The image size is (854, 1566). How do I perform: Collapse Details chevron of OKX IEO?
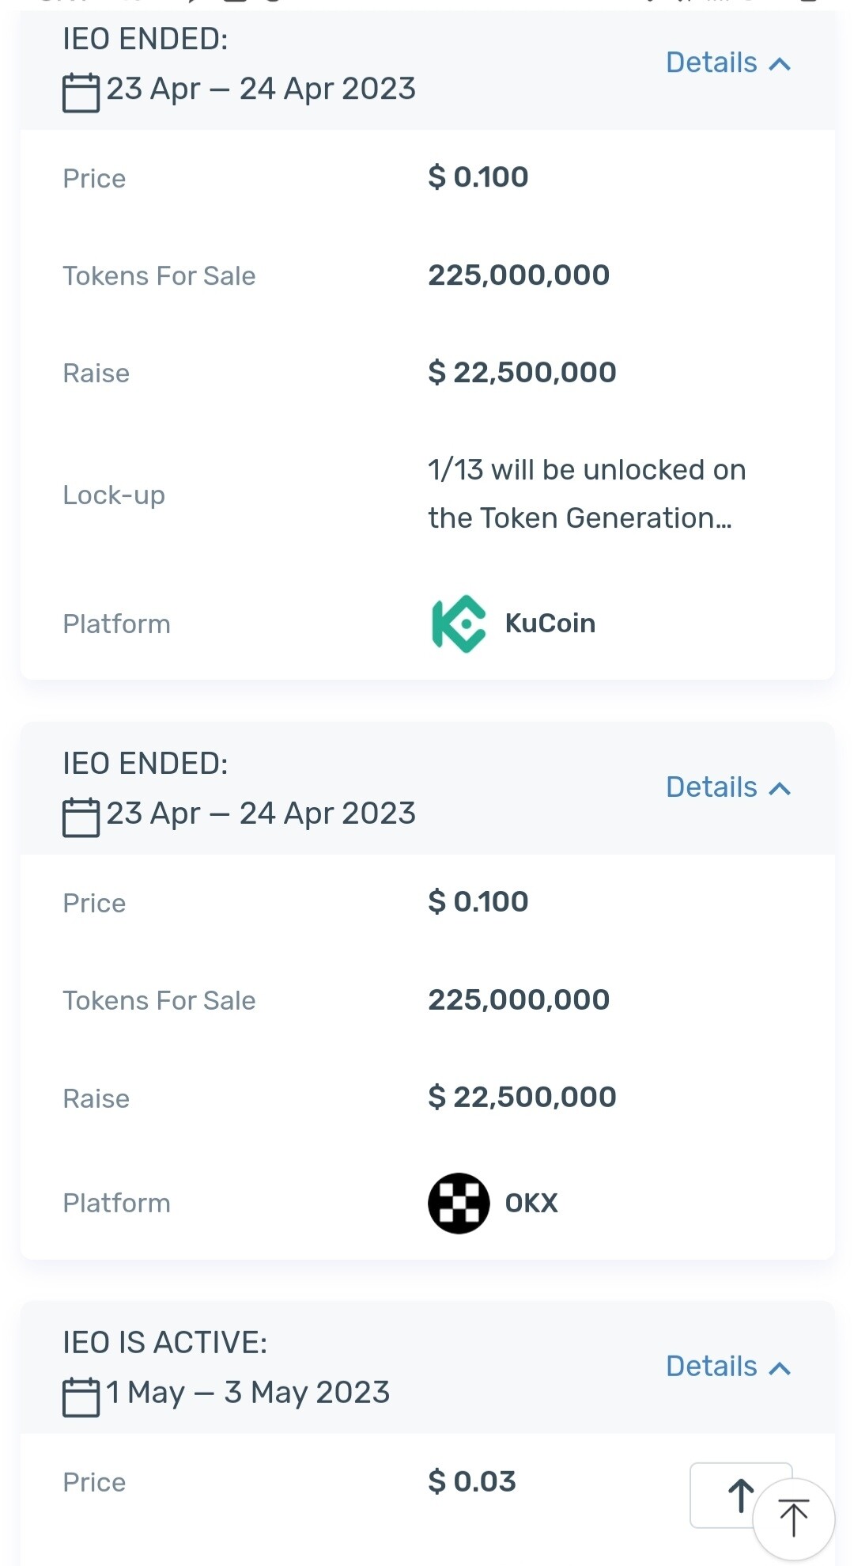(x=780, y=789)
